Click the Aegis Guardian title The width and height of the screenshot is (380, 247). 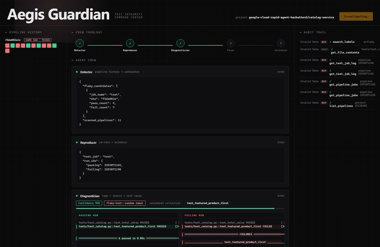click(58, 15)
